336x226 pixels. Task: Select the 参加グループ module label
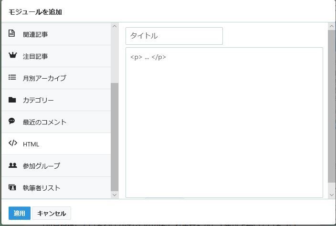pyautogui.click(x=42, y=166)
